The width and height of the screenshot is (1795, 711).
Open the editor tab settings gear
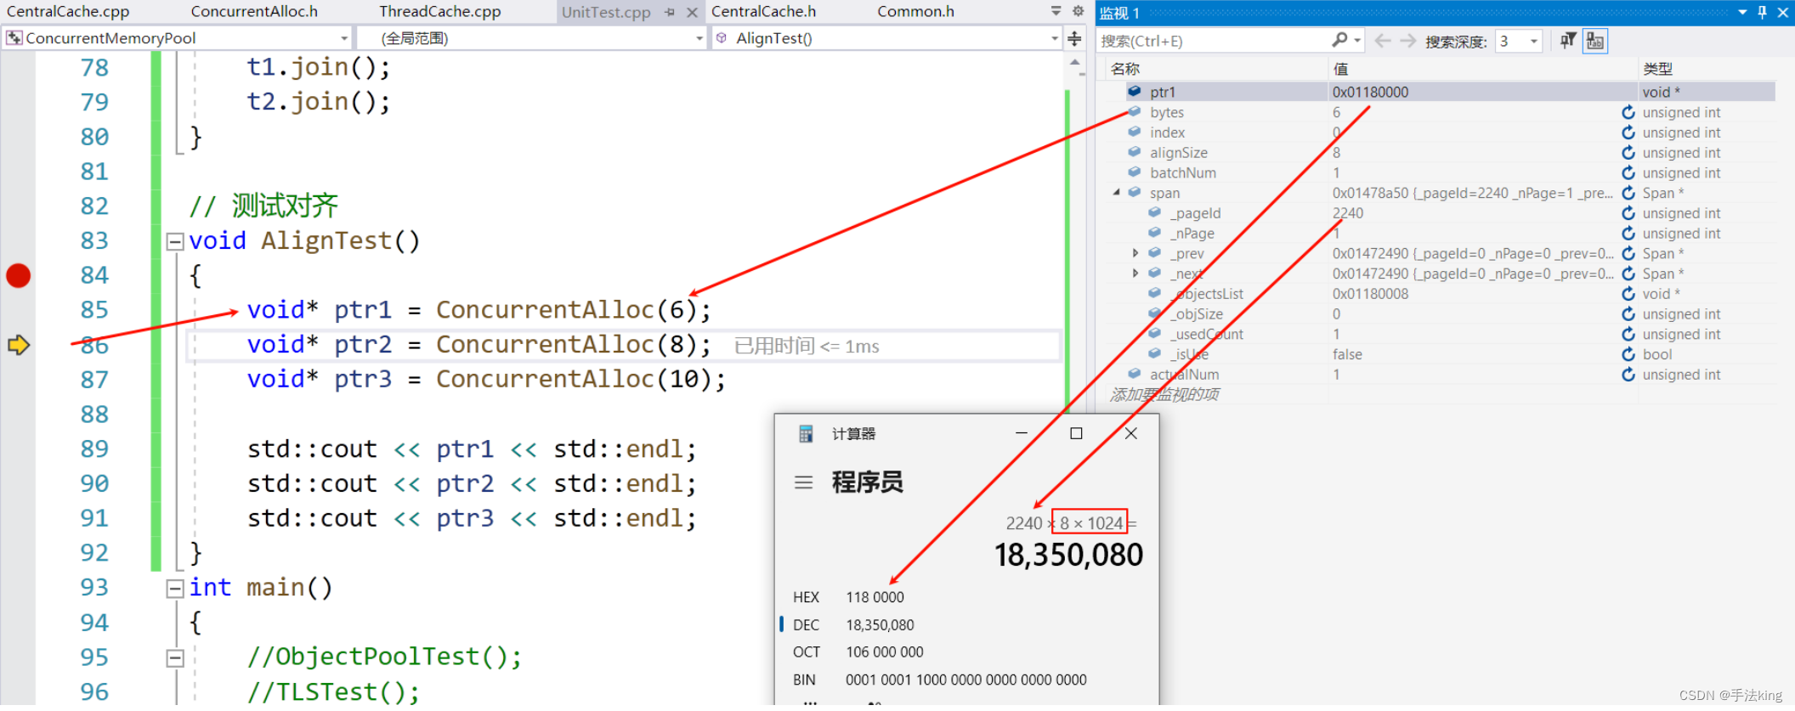(1078, 11)
